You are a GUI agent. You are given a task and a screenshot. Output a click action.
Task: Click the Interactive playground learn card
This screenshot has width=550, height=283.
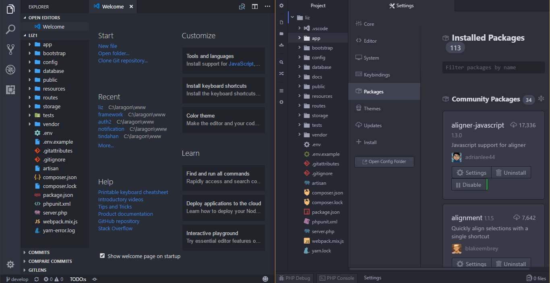223,238
